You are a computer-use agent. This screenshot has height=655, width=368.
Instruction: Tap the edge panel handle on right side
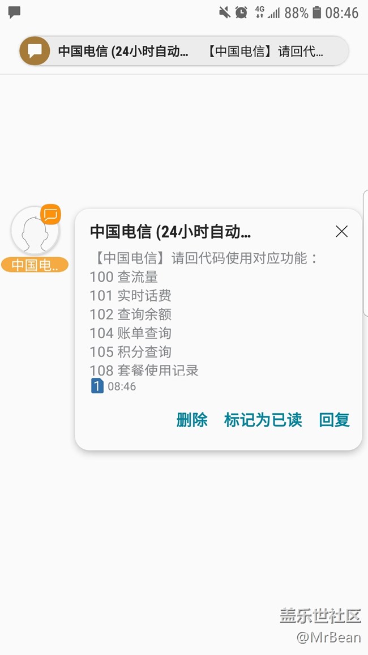[365, 253]
